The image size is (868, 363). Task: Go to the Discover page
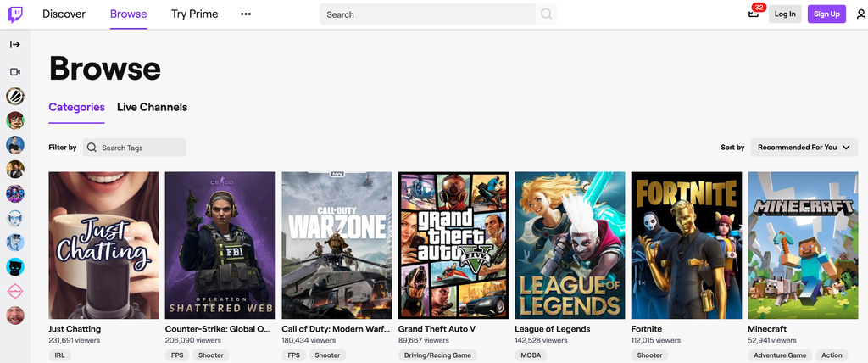click(64, 14)
